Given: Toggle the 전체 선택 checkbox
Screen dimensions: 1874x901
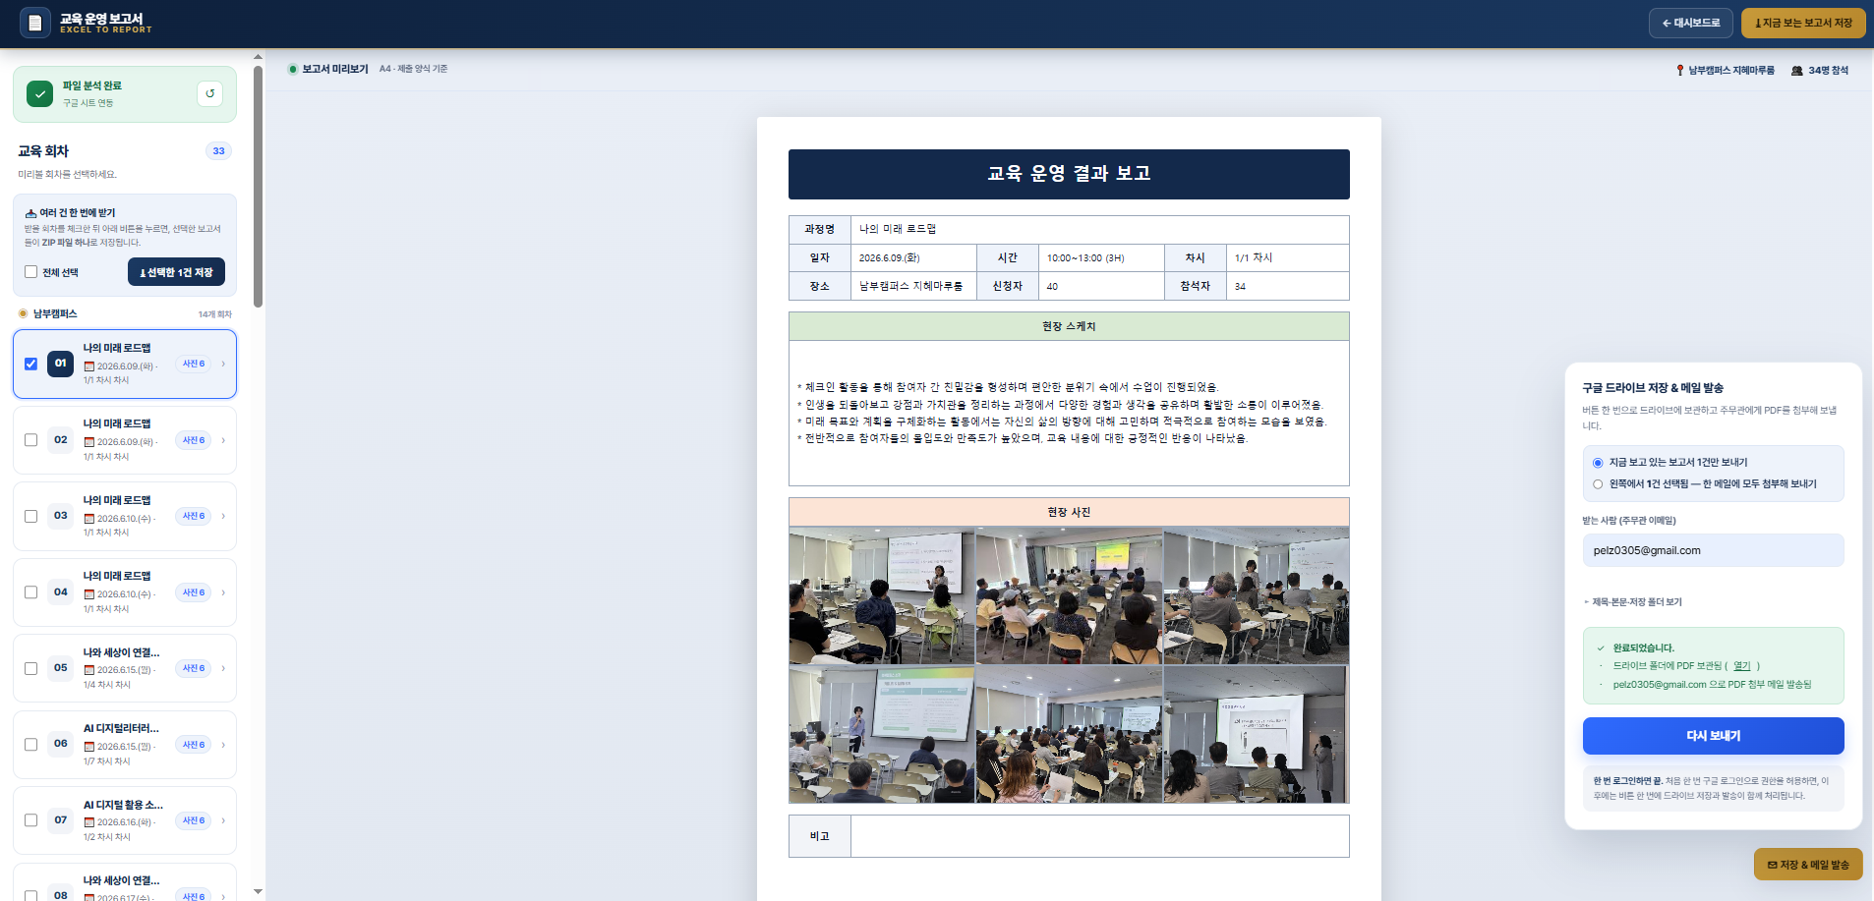Looking at the screenshot, I should point(30,272).
